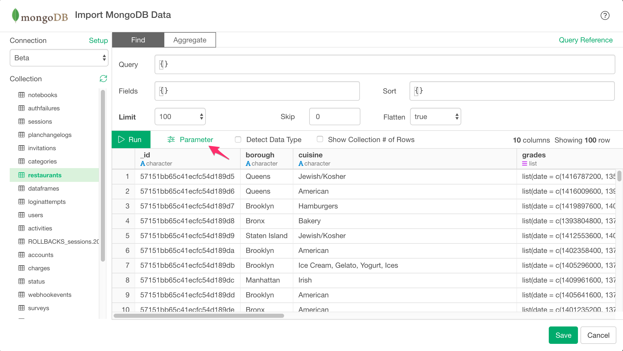Click the horizontal table scrollbar
623x351 pixels.
point(199,315)
